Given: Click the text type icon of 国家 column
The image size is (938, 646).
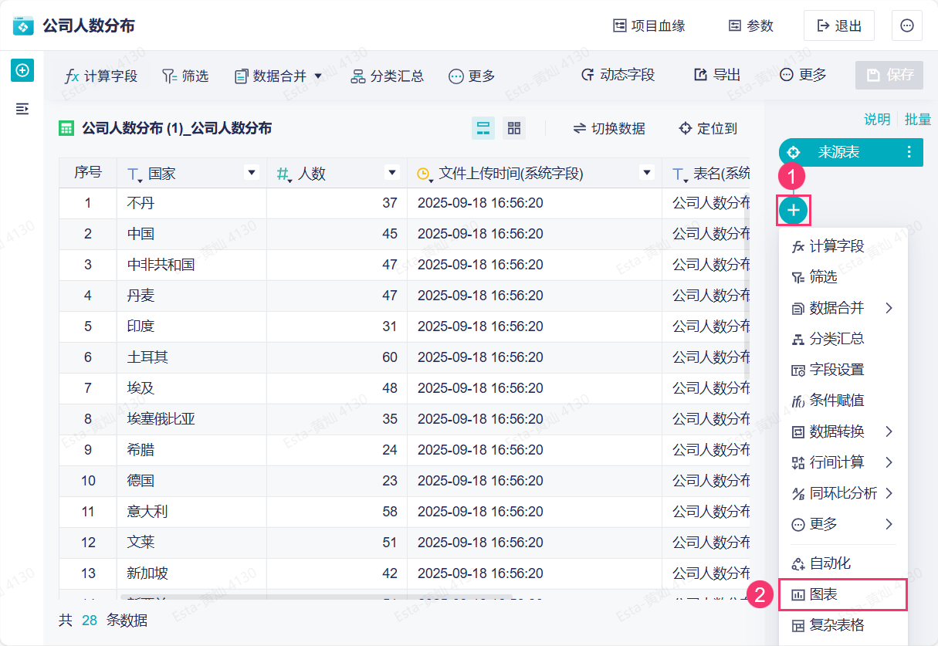Looking at the screenshot, I should click(134, 174).
